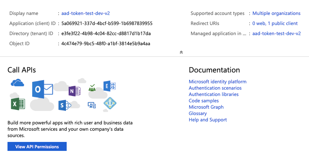Click the Outlook mail icon

point(42,89)
